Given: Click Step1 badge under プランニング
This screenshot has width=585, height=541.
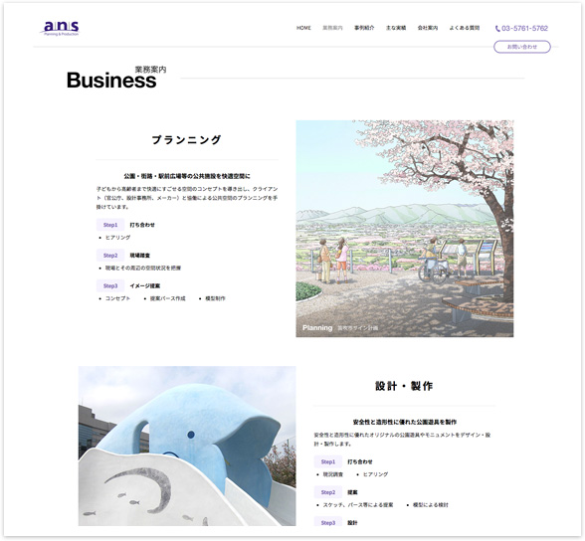Looking at the screenshot, I should [110, 225].
